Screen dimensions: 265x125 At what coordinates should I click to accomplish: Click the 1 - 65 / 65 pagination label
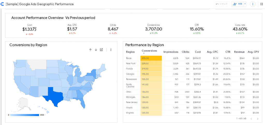click(241, 119)
